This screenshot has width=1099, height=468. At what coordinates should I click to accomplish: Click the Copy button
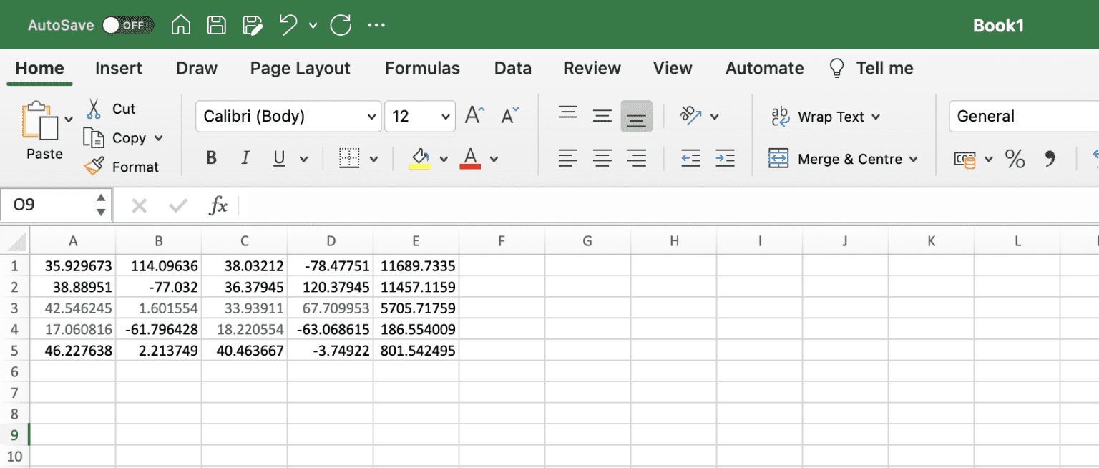pos(115,138)
